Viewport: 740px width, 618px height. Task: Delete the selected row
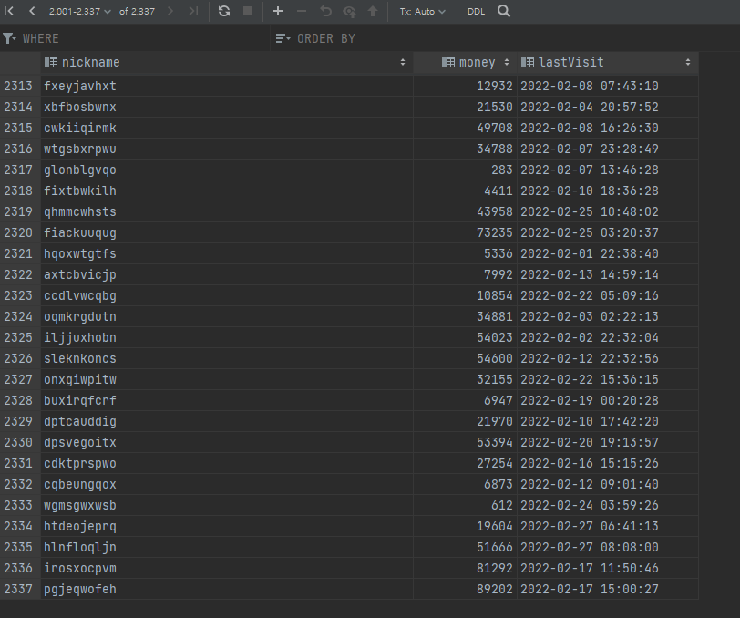click(x=302, y=11)
